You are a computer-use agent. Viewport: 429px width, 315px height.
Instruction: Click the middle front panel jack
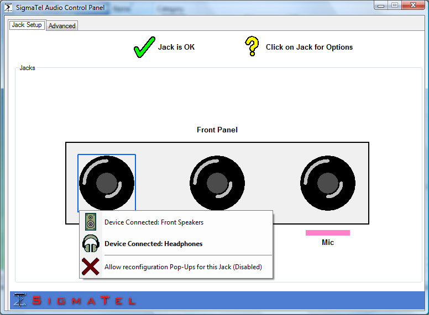click(x=217, y=183)
